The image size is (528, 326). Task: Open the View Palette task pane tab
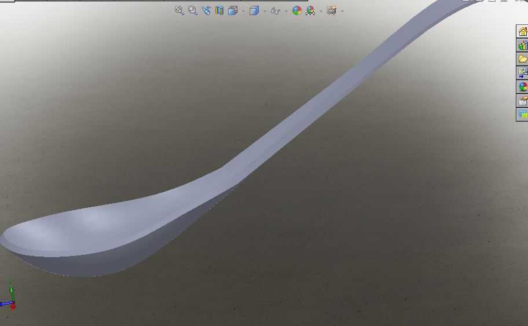coord(522,73)
